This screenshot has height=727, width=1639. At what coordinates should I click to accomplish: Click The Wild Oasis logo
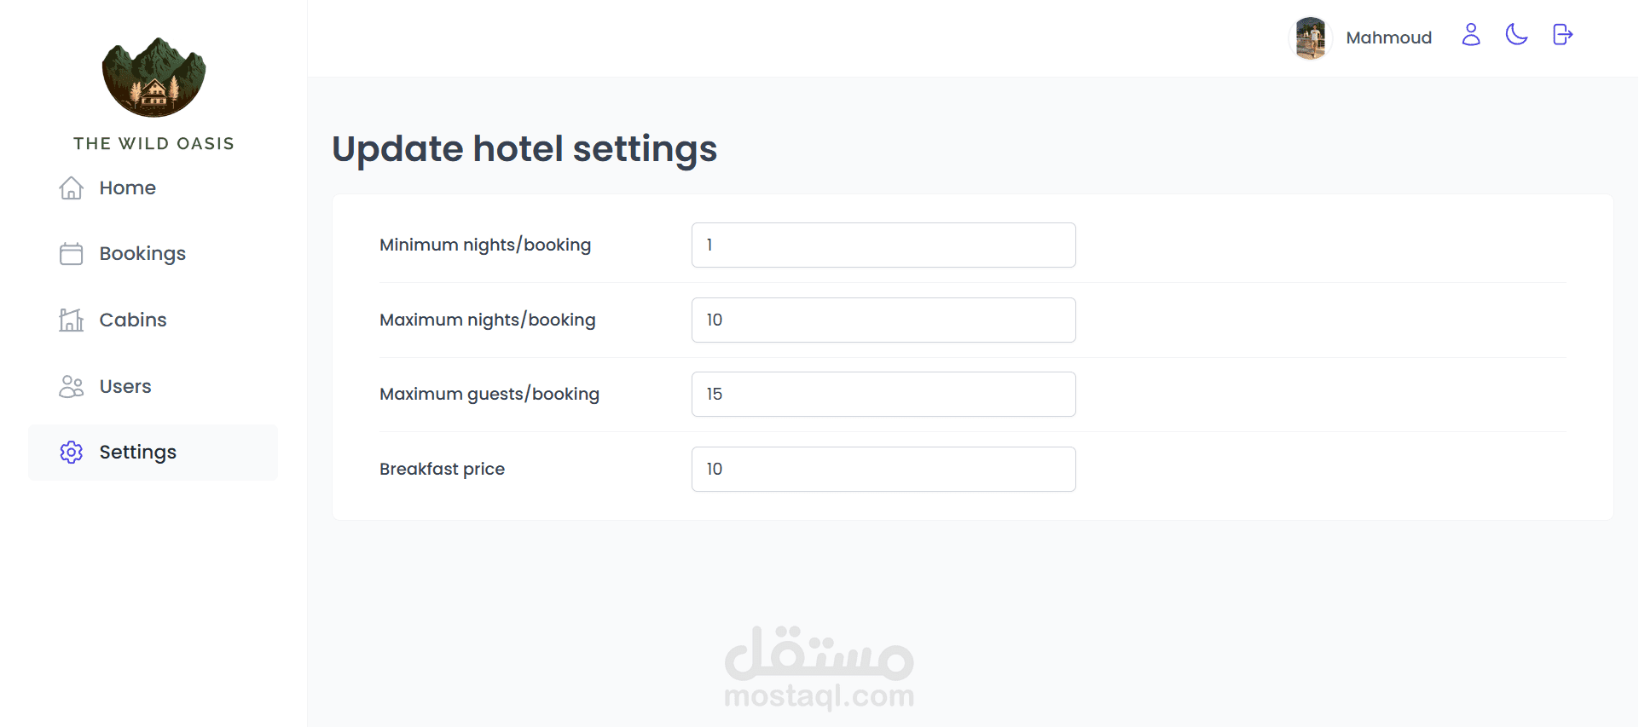point(153,78)
